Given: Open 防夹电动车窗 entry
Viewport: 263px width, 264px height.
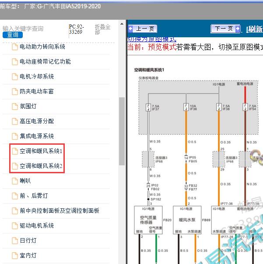Looking at the screenshot, I should (37, 91).
